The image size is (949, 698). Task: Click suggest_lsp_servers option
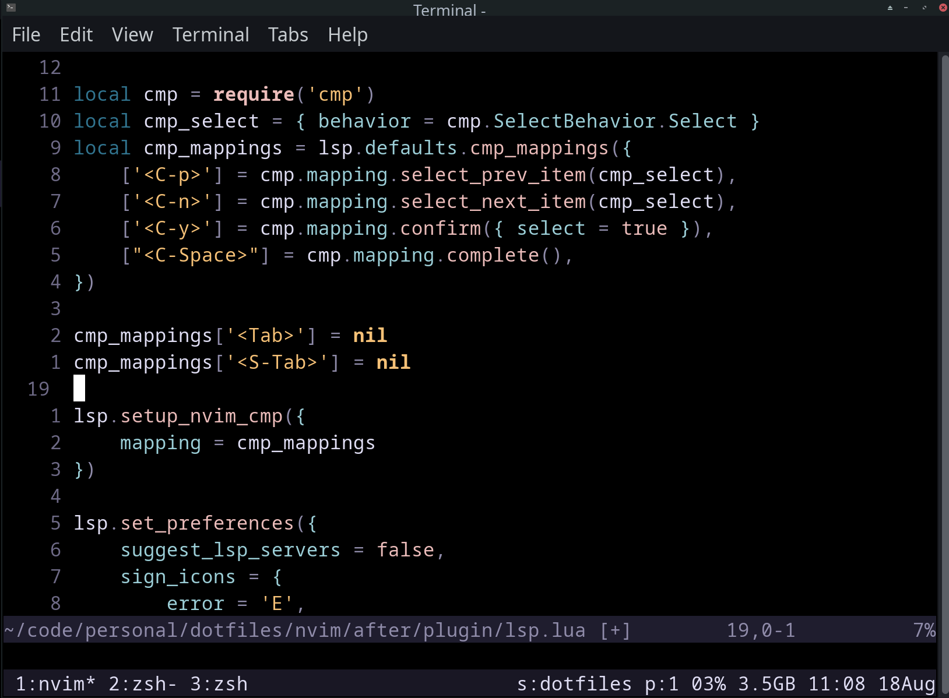pyautogui.click(x=230, y=550)
